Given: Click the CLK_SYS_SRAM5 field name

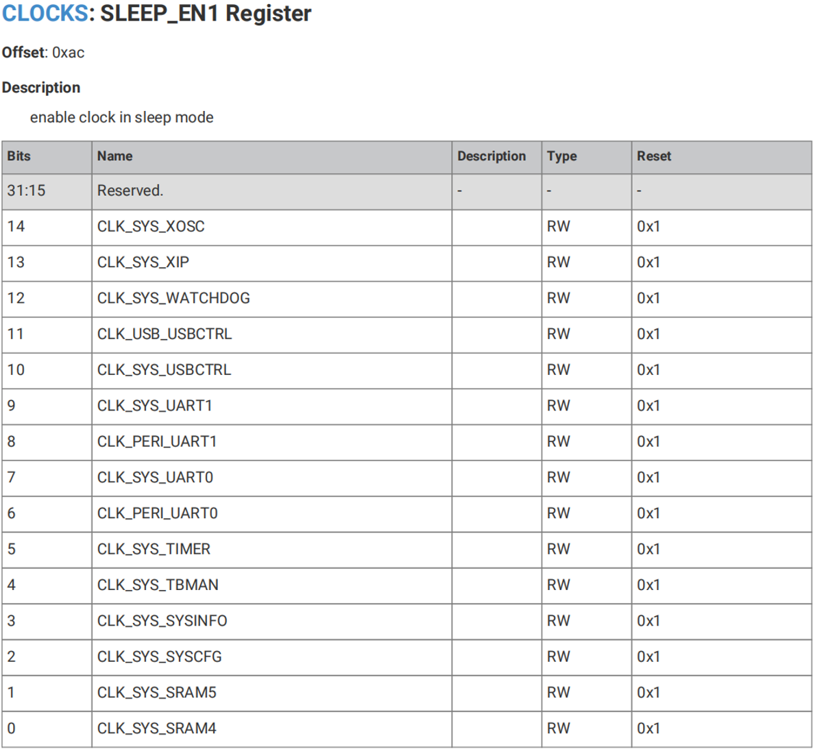Looking at the screenshot, I should coord(156,693).
